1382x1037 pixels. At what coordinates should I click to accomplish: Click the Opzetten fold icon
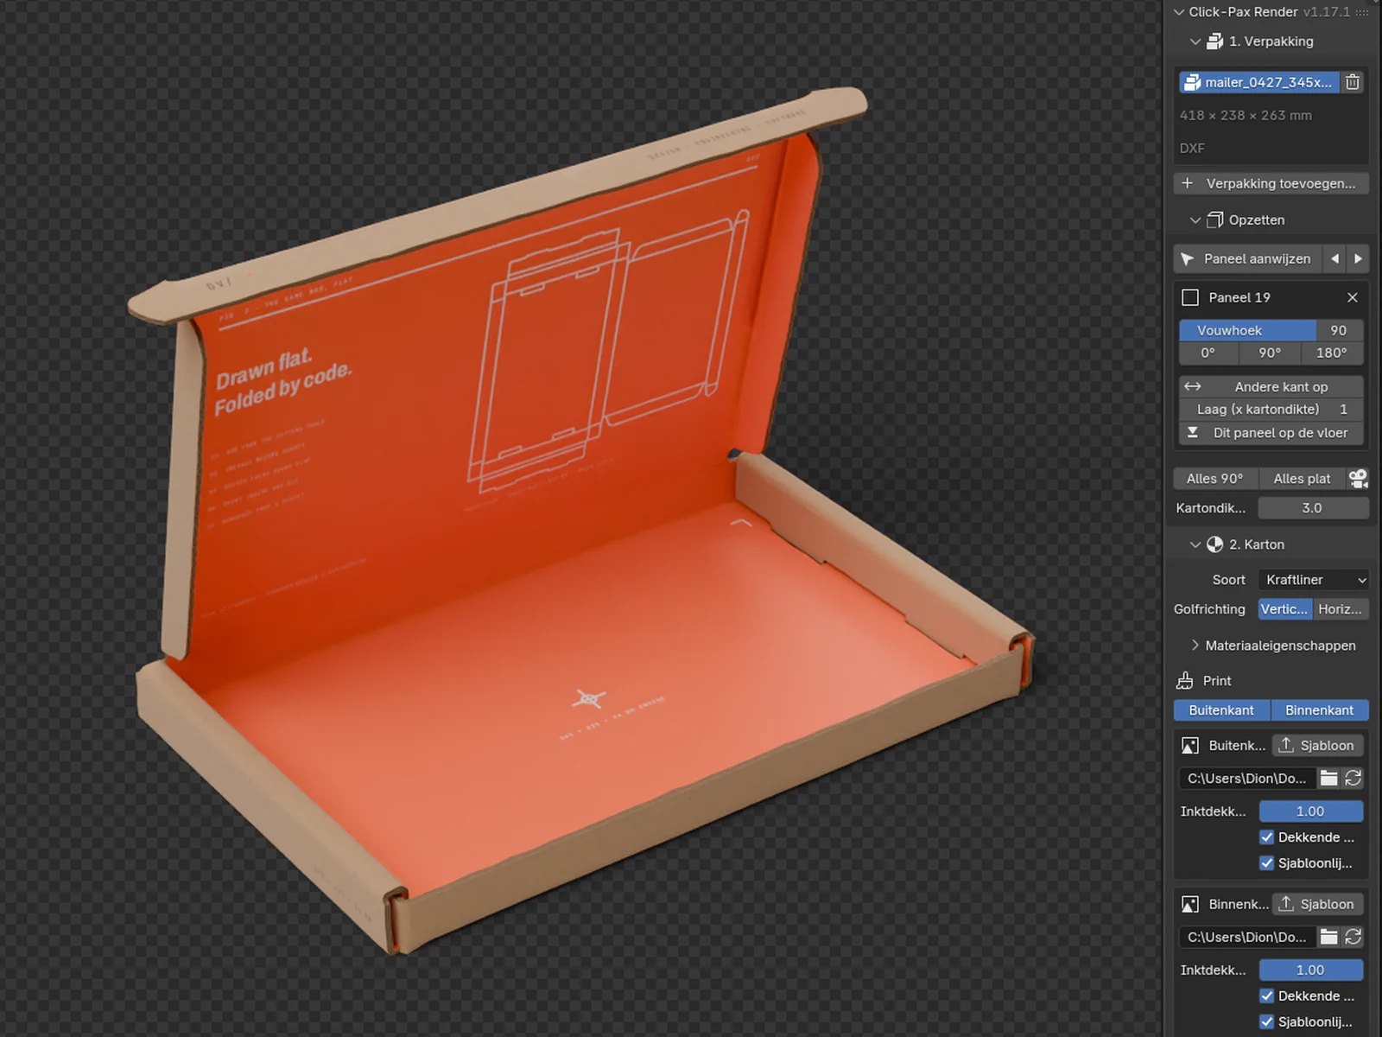pos(1214,220)
